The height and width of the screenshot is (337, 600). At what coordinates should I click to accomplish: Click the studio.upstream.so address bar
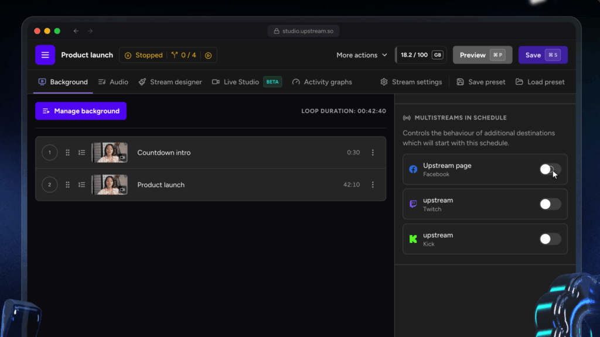coord(304,31)
